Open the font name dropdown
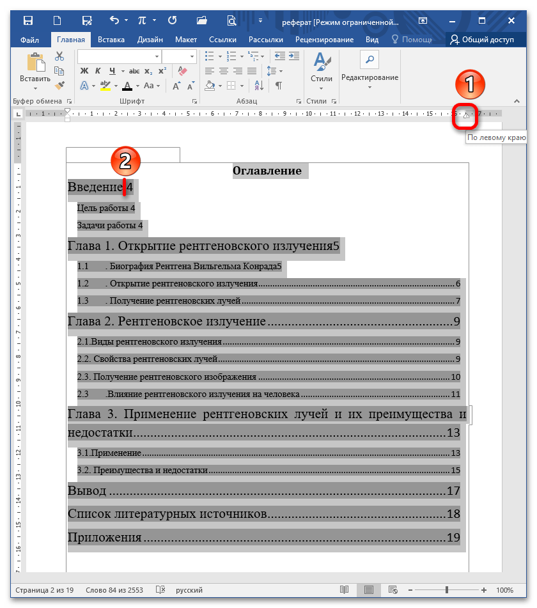Image resolution: width=537 pixels, height=608 pixels. pyautogui.click(x=157, y=56)
